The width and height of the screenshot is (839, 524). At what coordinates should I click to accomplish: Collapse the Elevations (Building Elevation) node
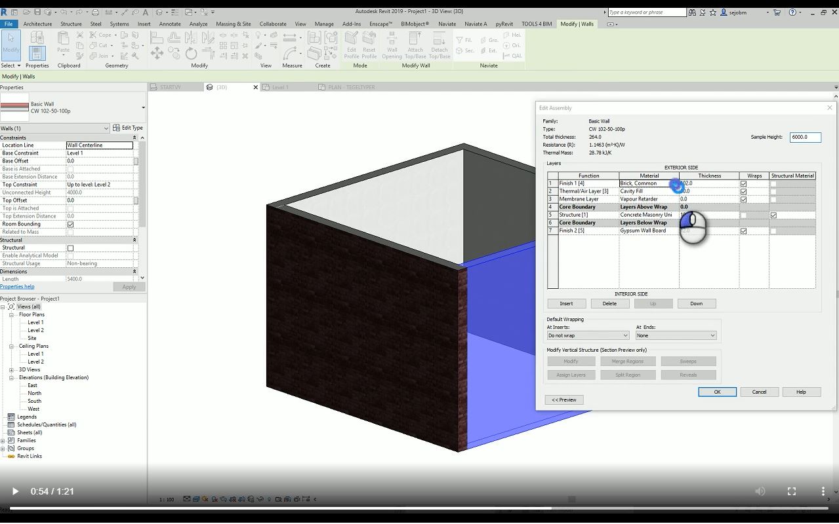(11, 377)
